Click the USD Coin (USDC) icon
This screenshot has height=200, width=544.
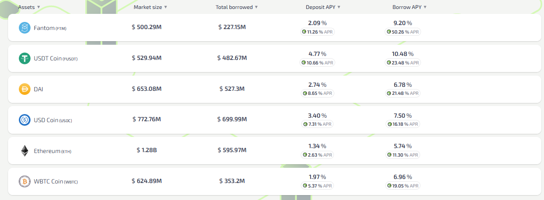pos(24,120)
